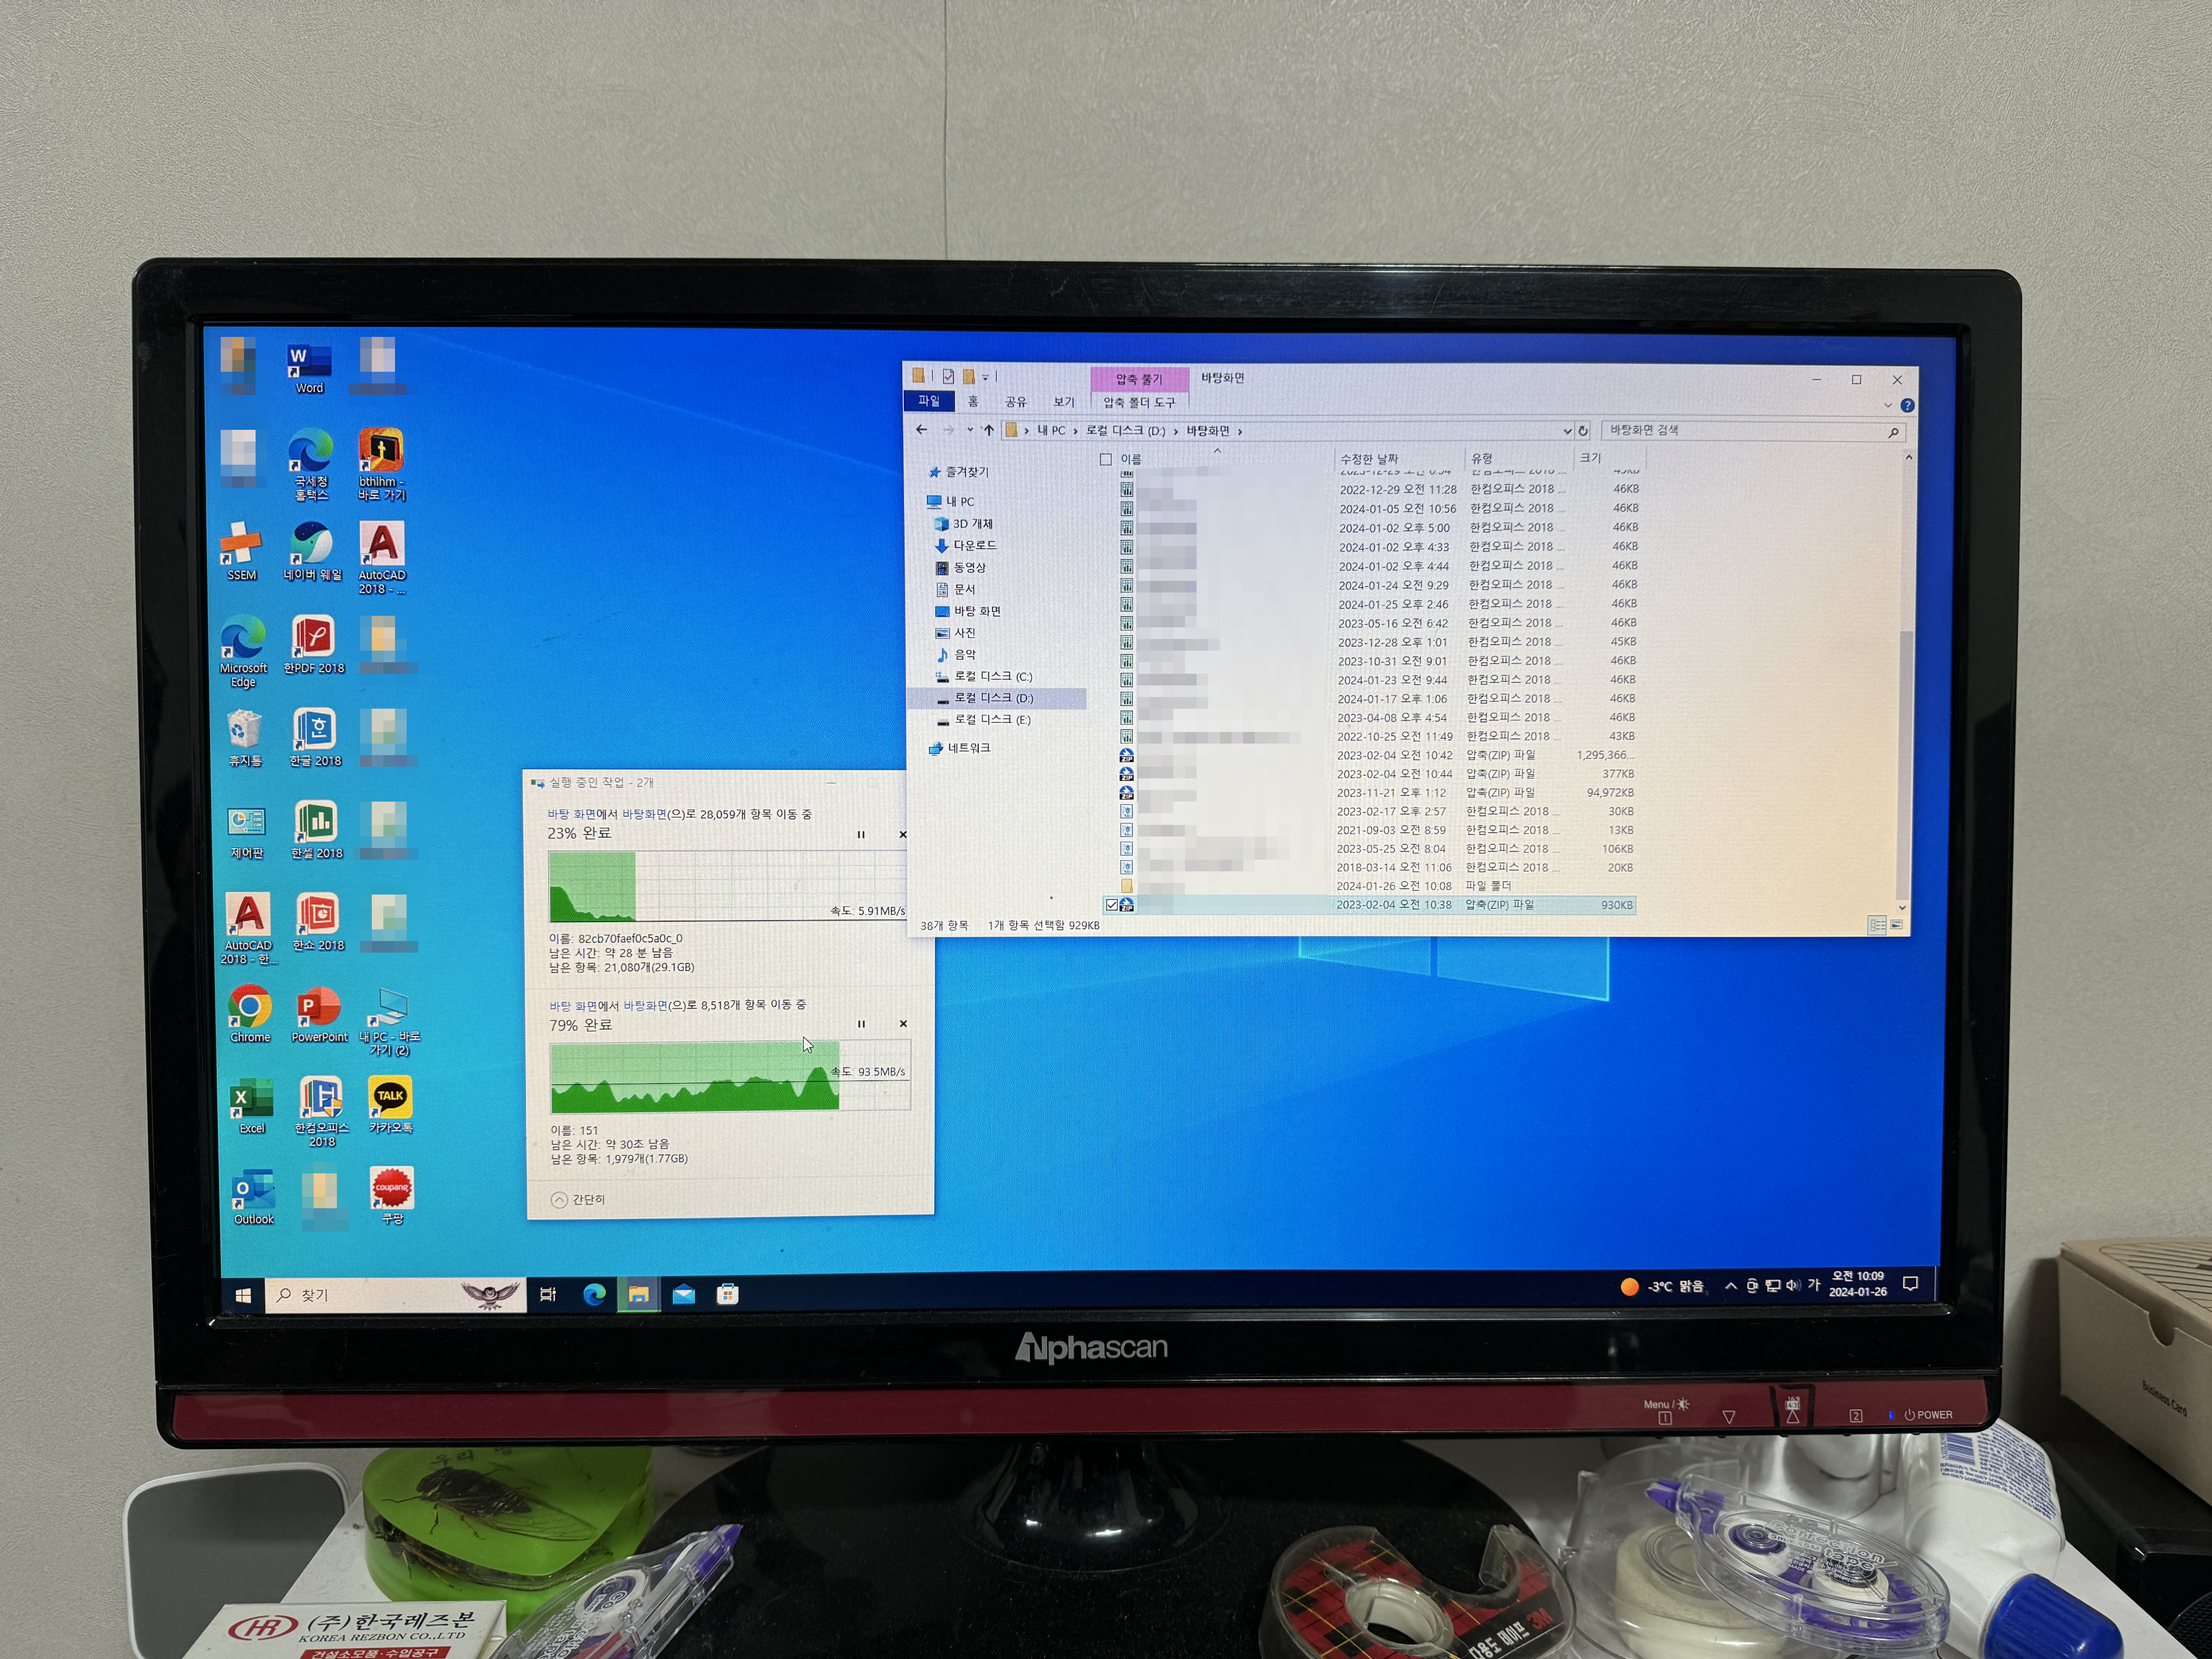Open the 네이버 웨일 desktop shortcut
Screen dimensions: 2212x1659
(312, 551)
